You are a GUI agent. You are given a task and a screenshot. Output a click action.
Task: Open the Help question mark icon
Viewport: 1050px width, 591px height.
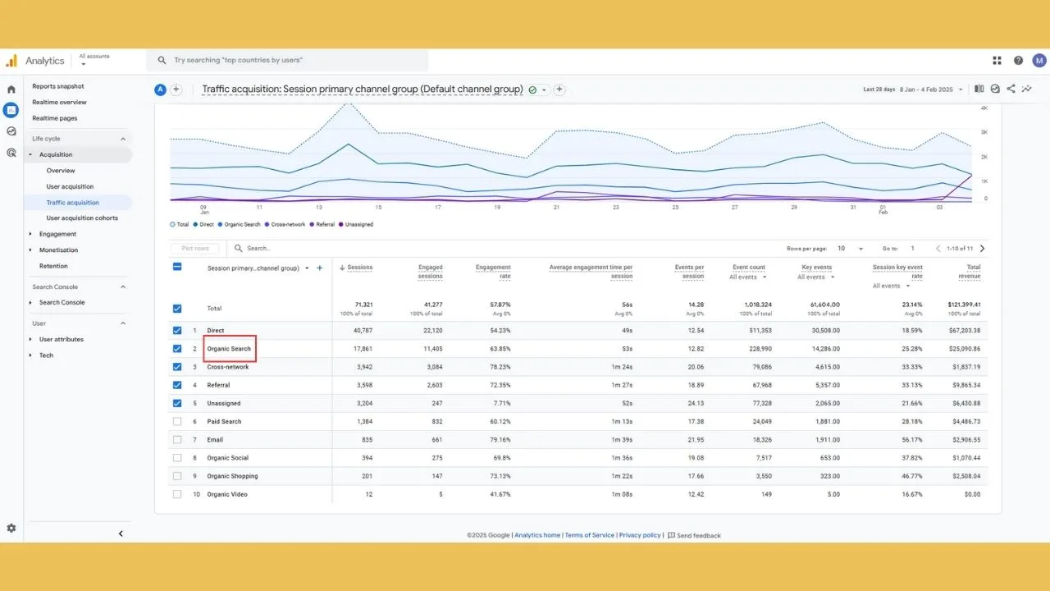(x=1019, y=60)
